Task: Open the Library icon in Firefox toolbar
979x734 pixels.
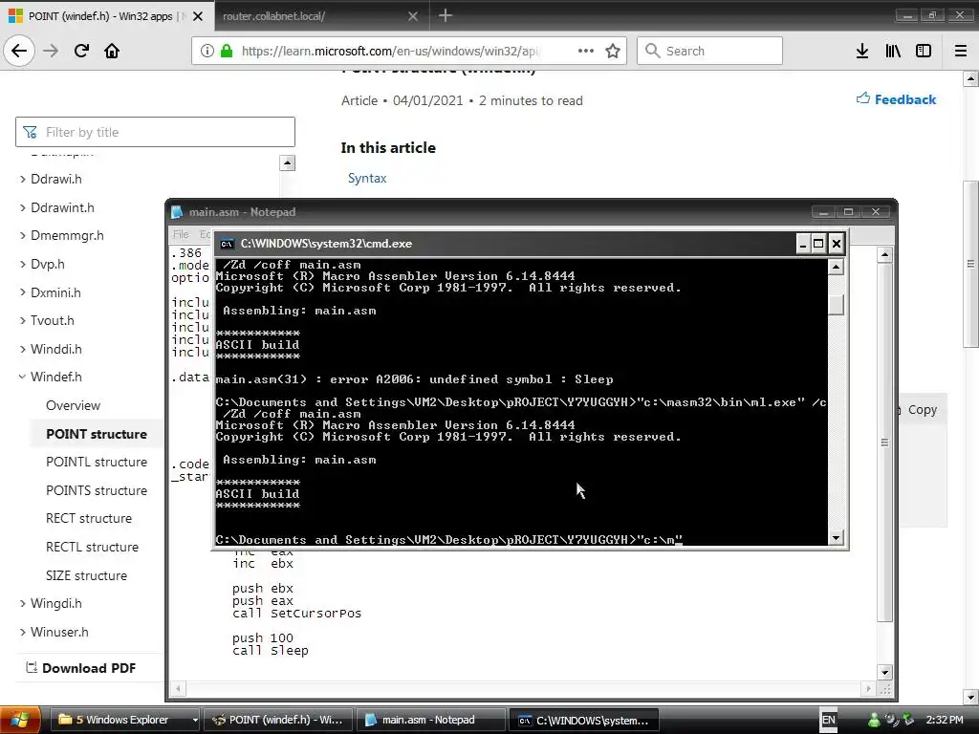Action: (893, 51)
